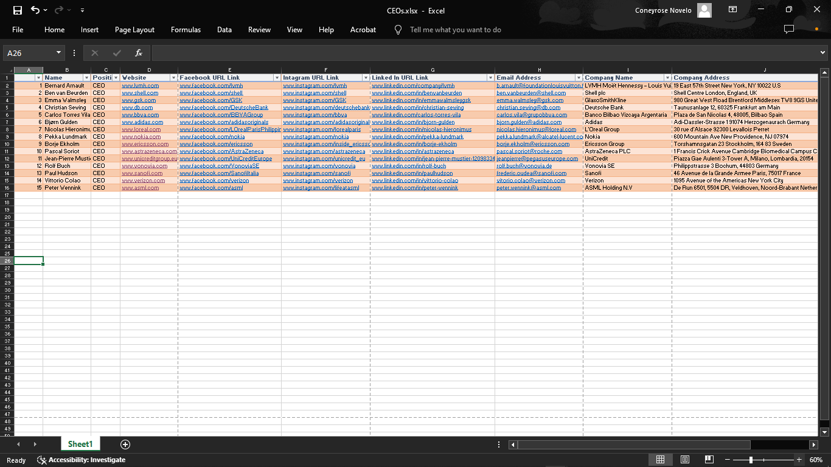Add a new sheet with plus icon

125,445
